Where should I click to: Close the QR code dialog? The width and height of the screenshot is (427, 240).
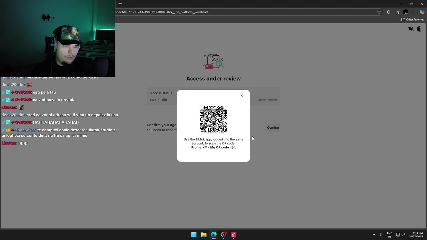click(x=242, y=96)
